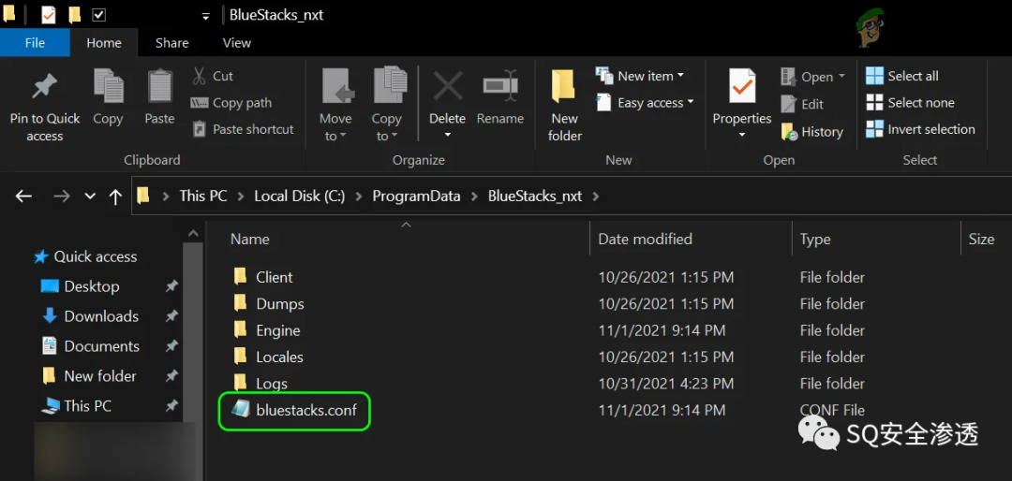Image resolution: width=1012 pixels, height=481 pixels.
Task: Expand the Properties dropdown arrow
Action: 741,135
